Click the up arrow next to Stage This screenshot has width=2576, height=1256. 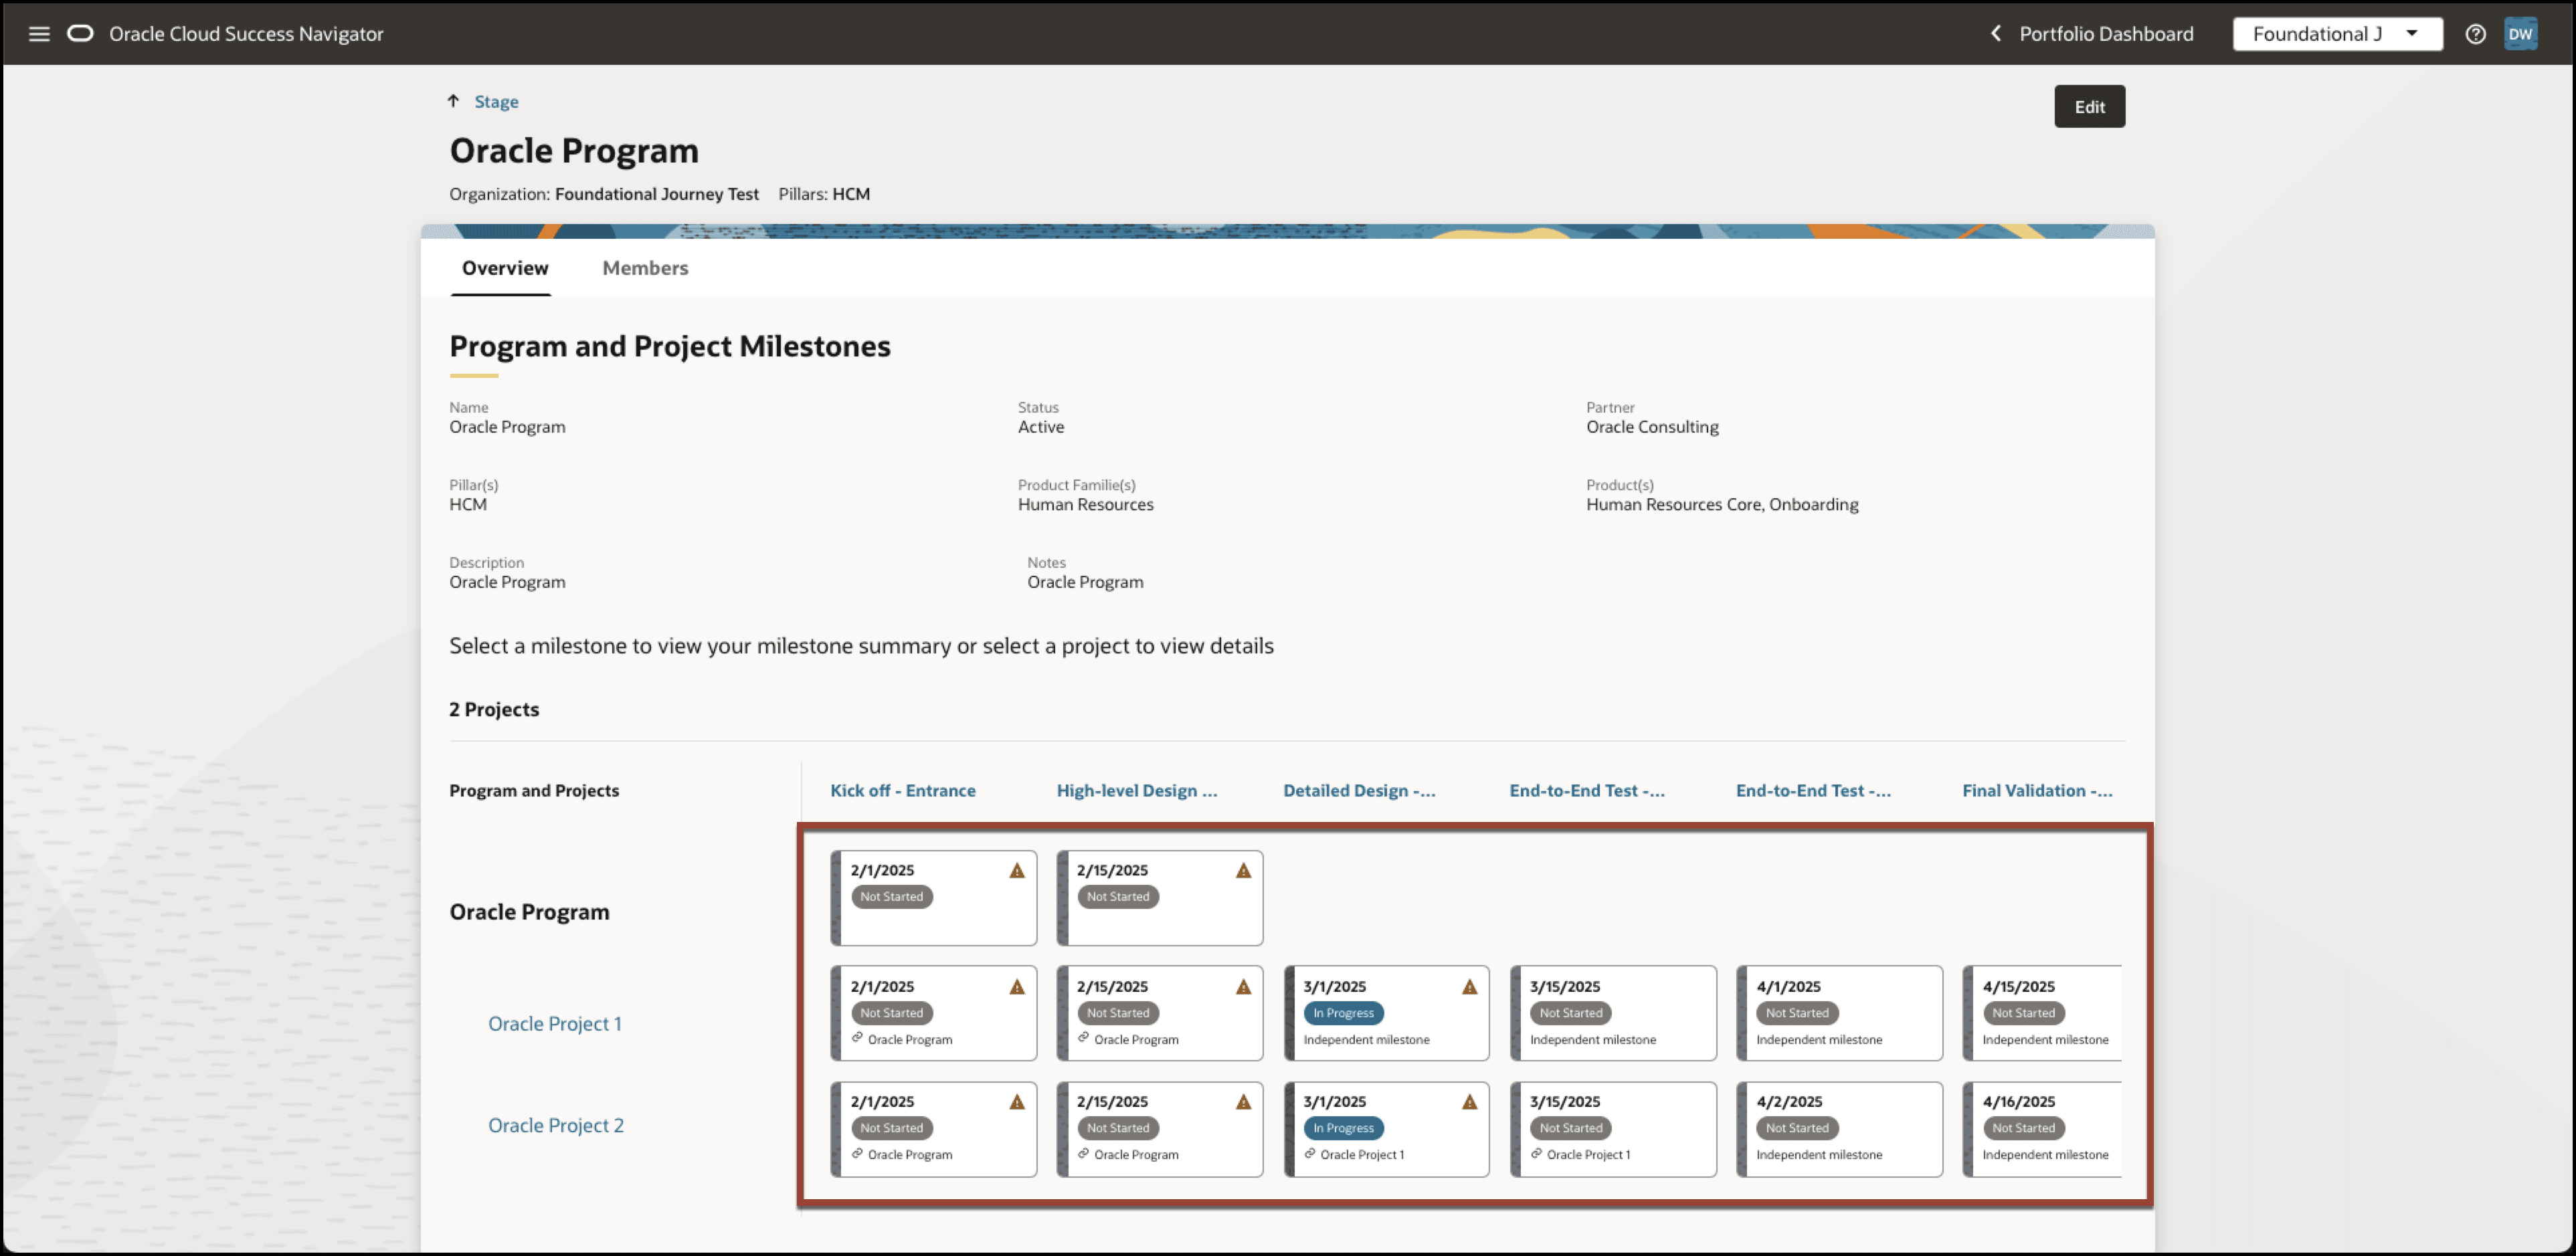tap(453, 101)
